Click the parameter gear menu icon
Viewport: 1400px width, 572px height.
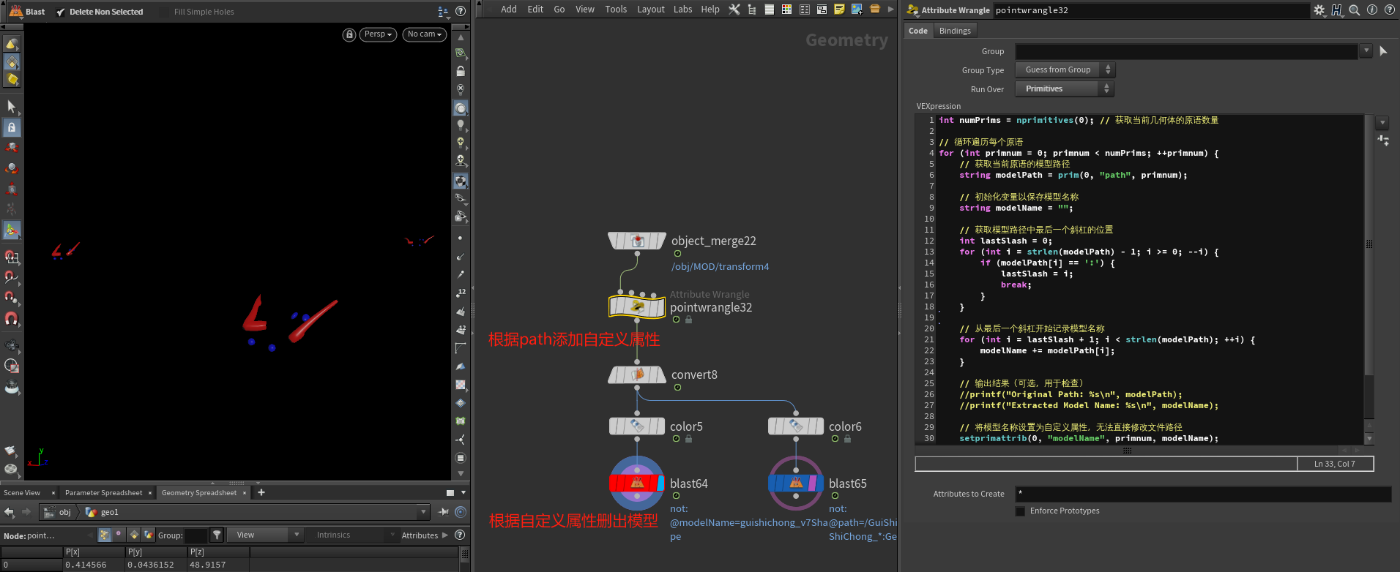pyautogui.click(x=1319, y=10)
